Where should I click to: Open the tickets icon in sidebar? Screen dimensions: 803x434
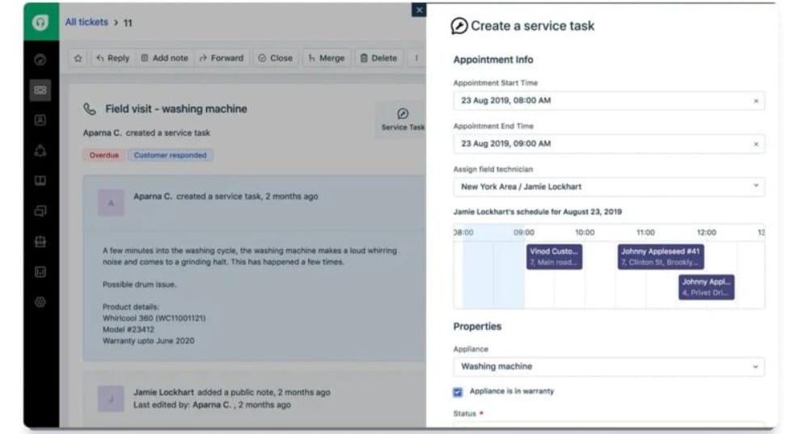[40, 90]
